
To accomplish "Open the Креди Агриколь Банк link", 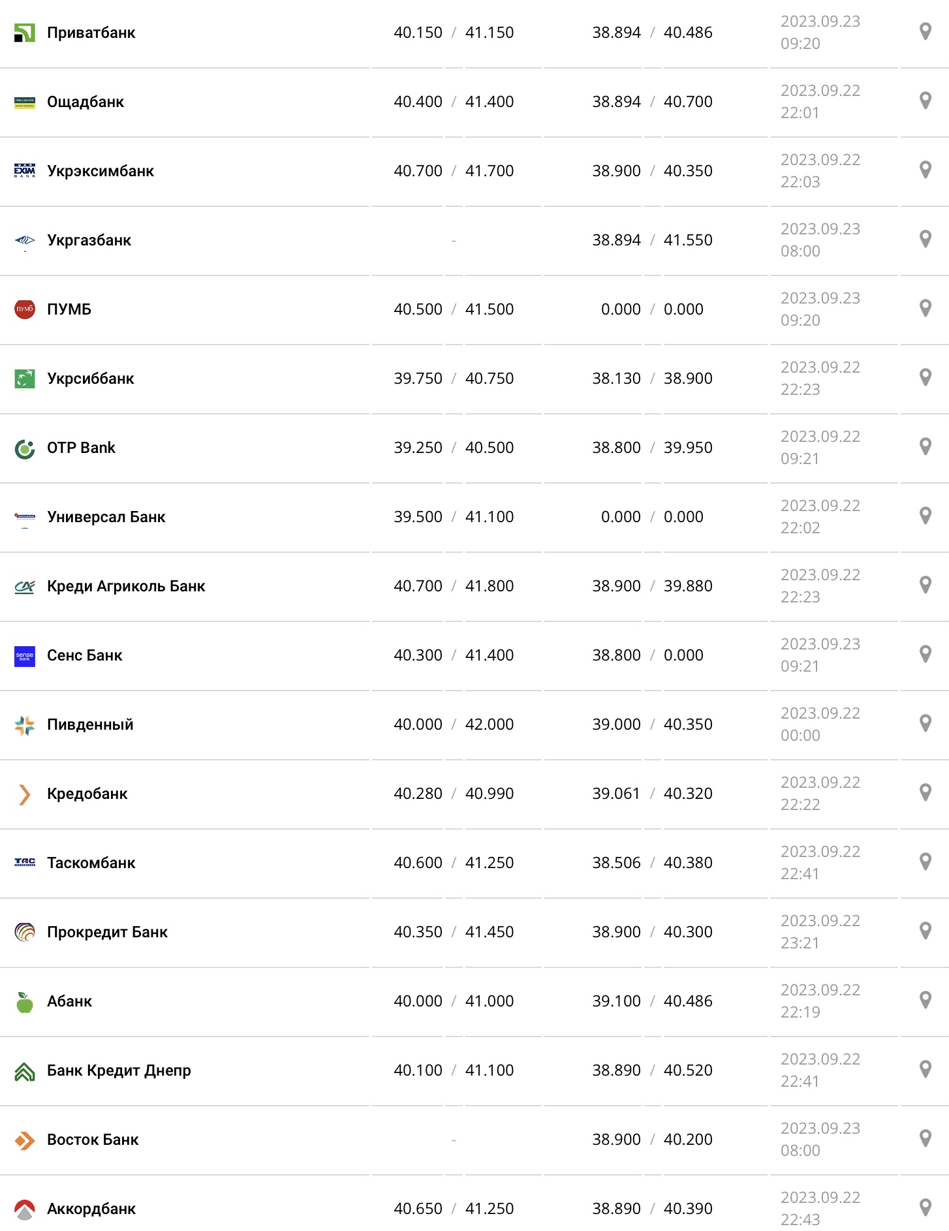I will coord(126,586).
